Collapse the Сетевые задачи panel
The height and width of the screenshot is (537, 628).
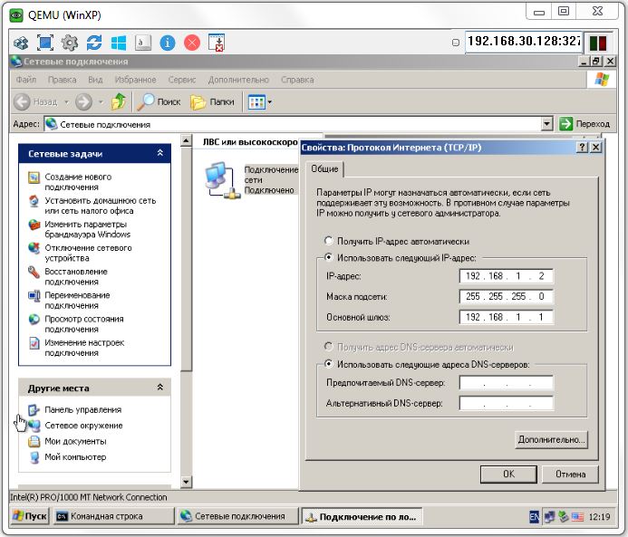(x=159, y=153)
